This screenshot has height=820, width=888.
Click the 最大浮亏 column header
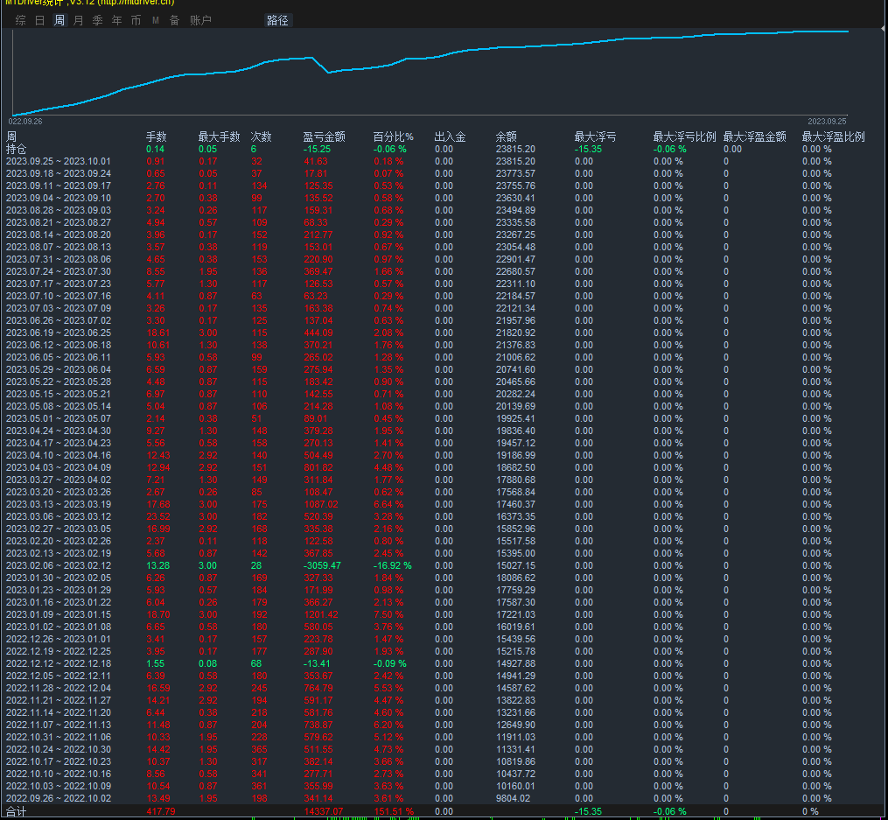pos(595,137)
